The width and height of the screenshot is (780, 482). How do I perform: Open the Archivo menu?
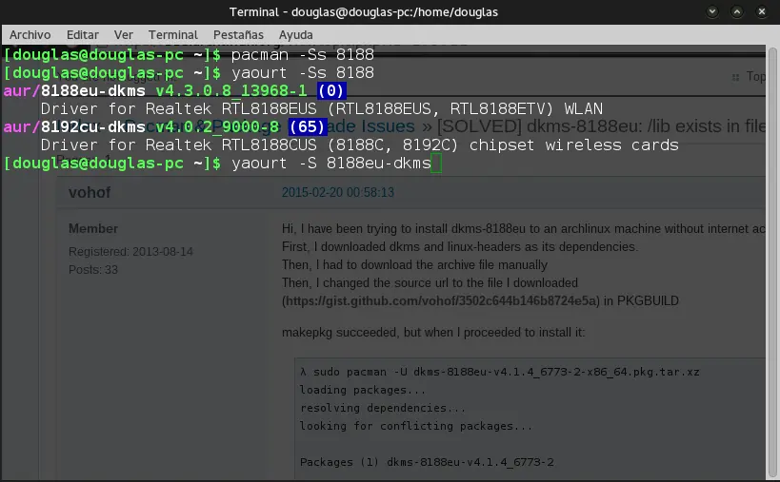coord(30,35)
